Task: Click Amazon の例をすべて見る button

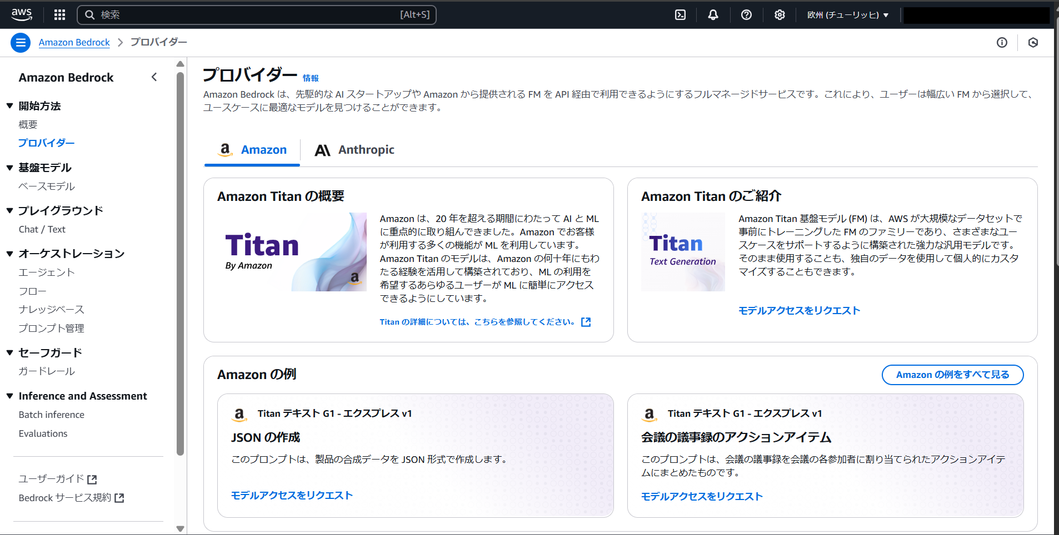Action: tap(952, 375)
